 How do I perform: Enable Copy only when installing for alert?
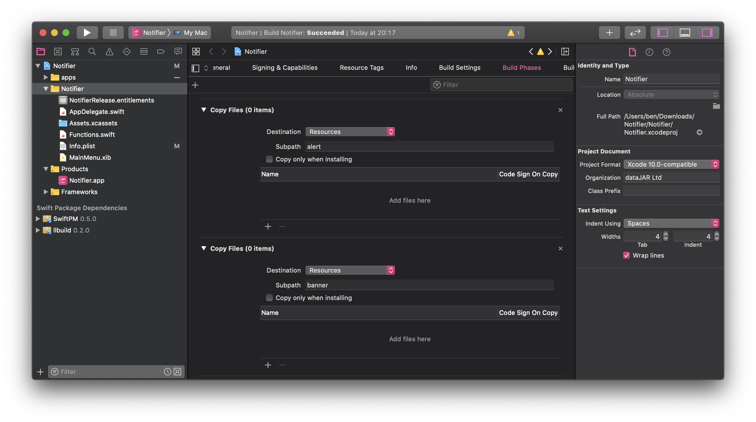[269, 159]
